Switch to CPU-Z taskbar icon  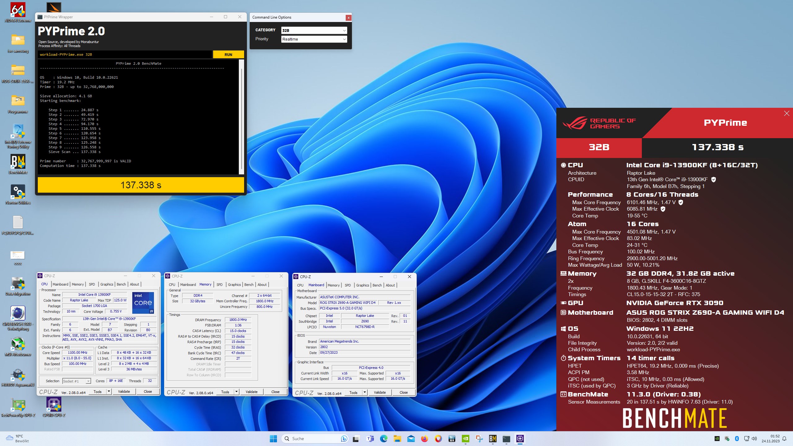tap(520, 439)
